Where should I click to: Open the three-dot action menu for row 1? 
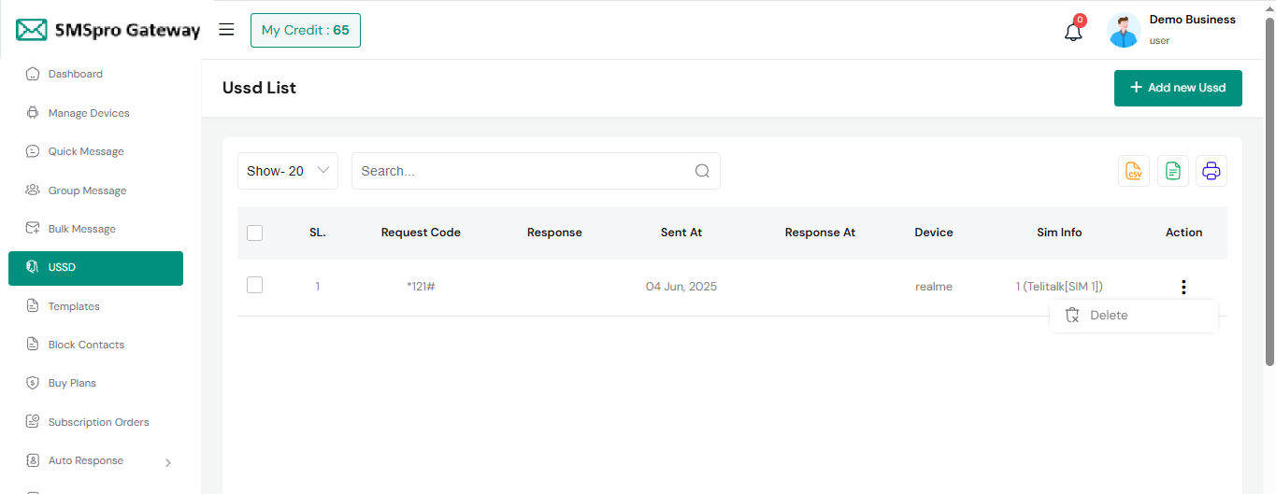tap(1183, 287)
